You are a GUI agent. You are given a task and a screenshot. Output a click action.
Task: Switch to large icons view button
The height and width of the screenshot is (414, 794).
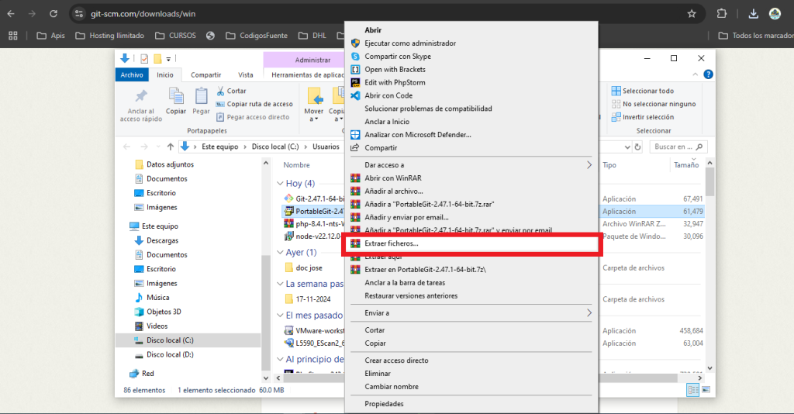point(706,390)
